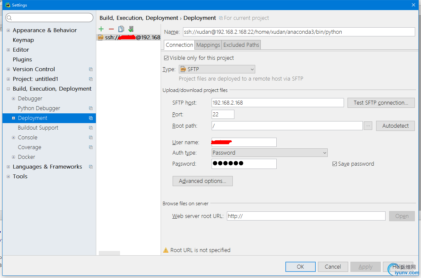Click the Web server root URL field
The width and height of the screenshot is (421, 278).
(306, 216)
